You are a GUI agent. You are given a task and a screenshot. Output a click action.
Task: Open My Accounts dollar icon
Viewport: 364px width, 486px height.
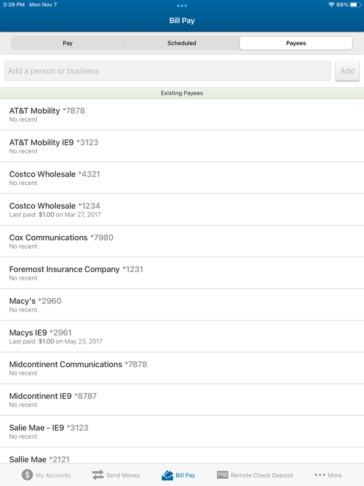27,475
